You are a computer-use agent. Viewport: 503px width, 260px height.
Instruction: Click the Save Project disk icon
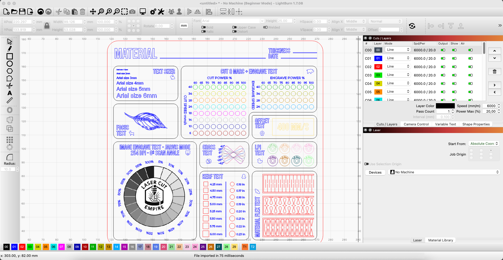pyautogui.click(x=22, y=12)
